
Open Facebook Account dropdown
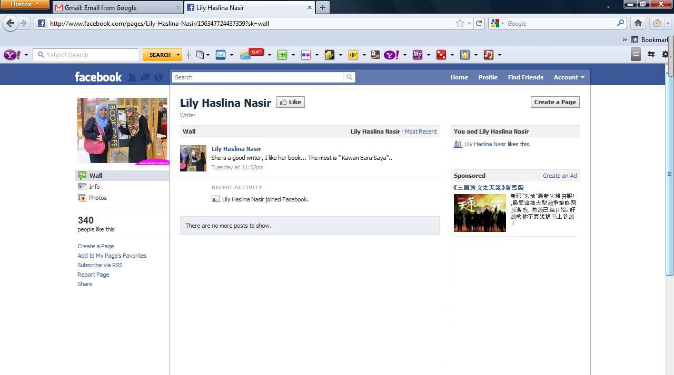pyautogui.click(x=569, y=77)
